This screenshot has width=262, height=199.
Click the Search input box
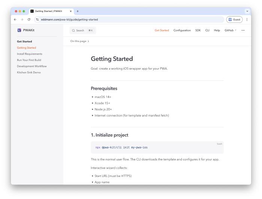coord(82,30)
